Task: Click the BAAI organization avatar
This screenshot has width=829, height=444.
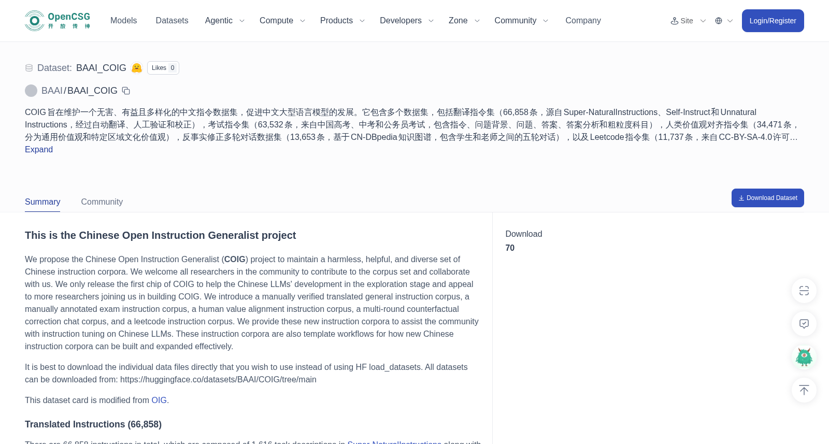Action: coord(31,91)
